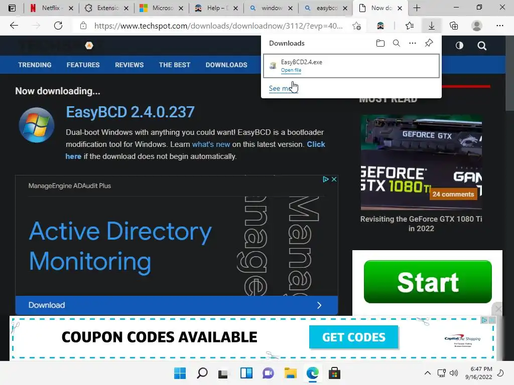Open taskbar Search
Image resolution: width=514 pixels, height=385 pixels.
coord(202,373)
